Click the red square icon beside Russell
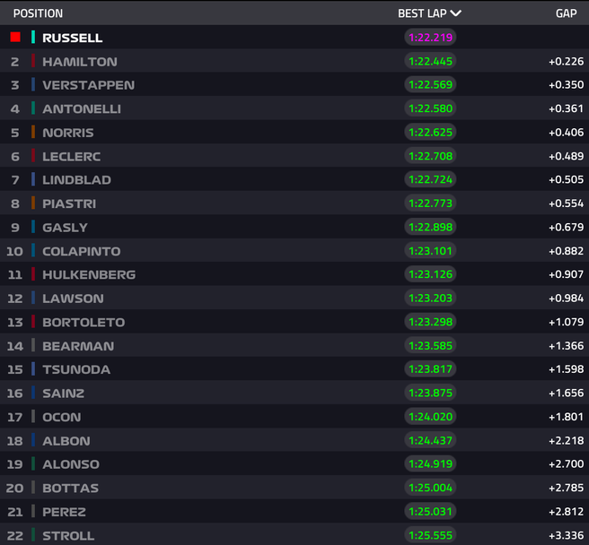Viewport: 589px width, 545px height. 15,37
